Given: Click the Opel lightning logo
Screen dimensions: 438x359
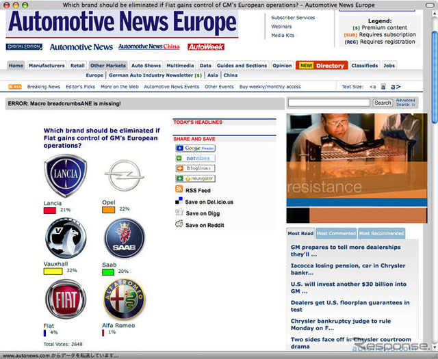Looking at the screenshot, I should click(125, 176).
